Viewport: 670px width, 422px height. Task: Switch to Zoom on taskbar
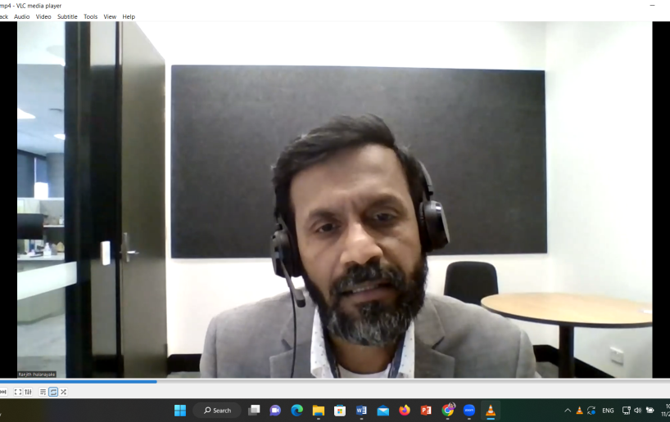pos(469,411)
